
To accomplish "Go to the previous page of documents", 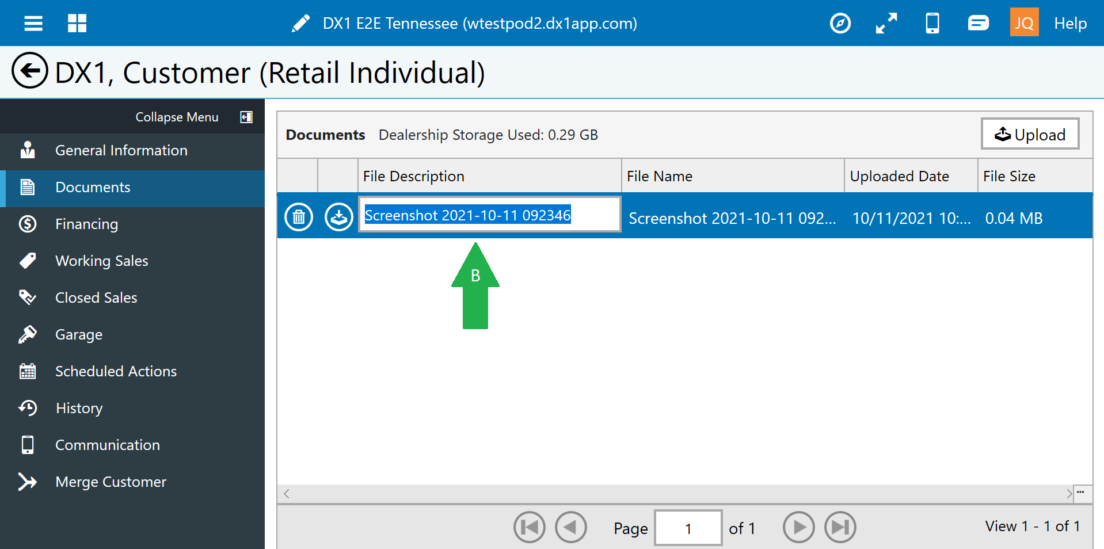I will tap(571, 527).
